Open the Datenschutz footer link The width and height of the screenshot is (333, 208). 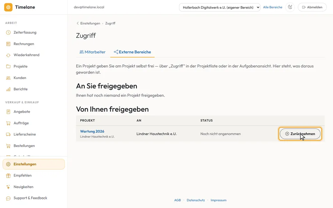click(x=196, y=200)
